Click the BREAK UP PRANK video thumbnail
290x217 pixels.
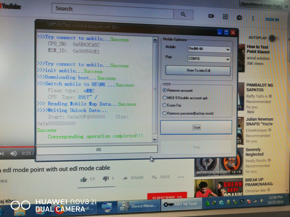coord(219,188)
